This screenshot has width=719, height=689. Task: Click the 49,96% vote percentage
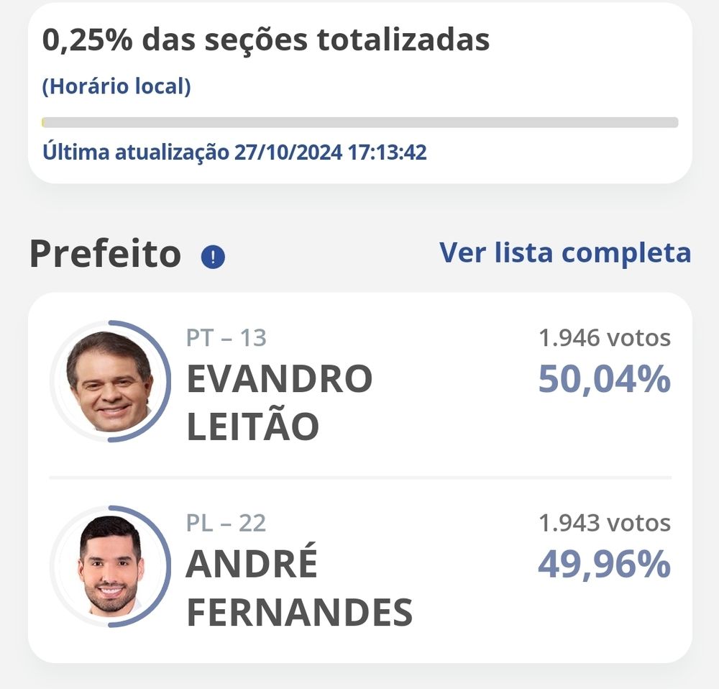[x=604, y=565]
